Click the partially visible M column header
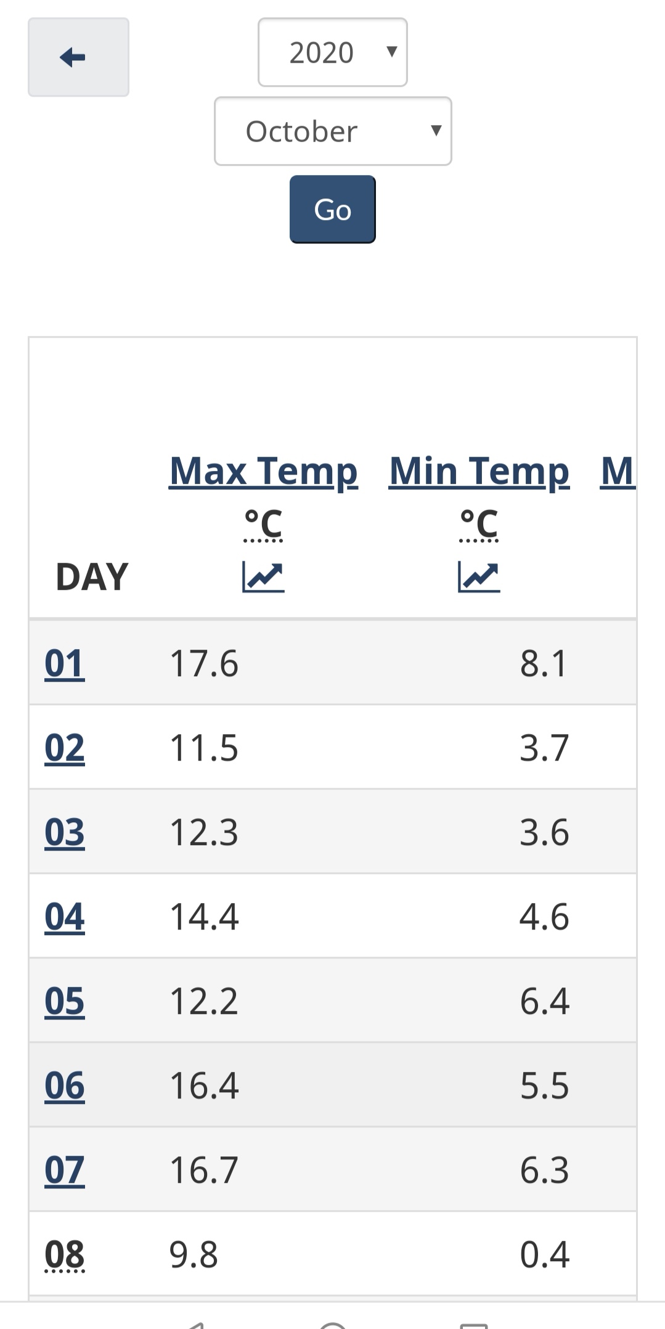665x1329 pixels. [x=618, y=472]
